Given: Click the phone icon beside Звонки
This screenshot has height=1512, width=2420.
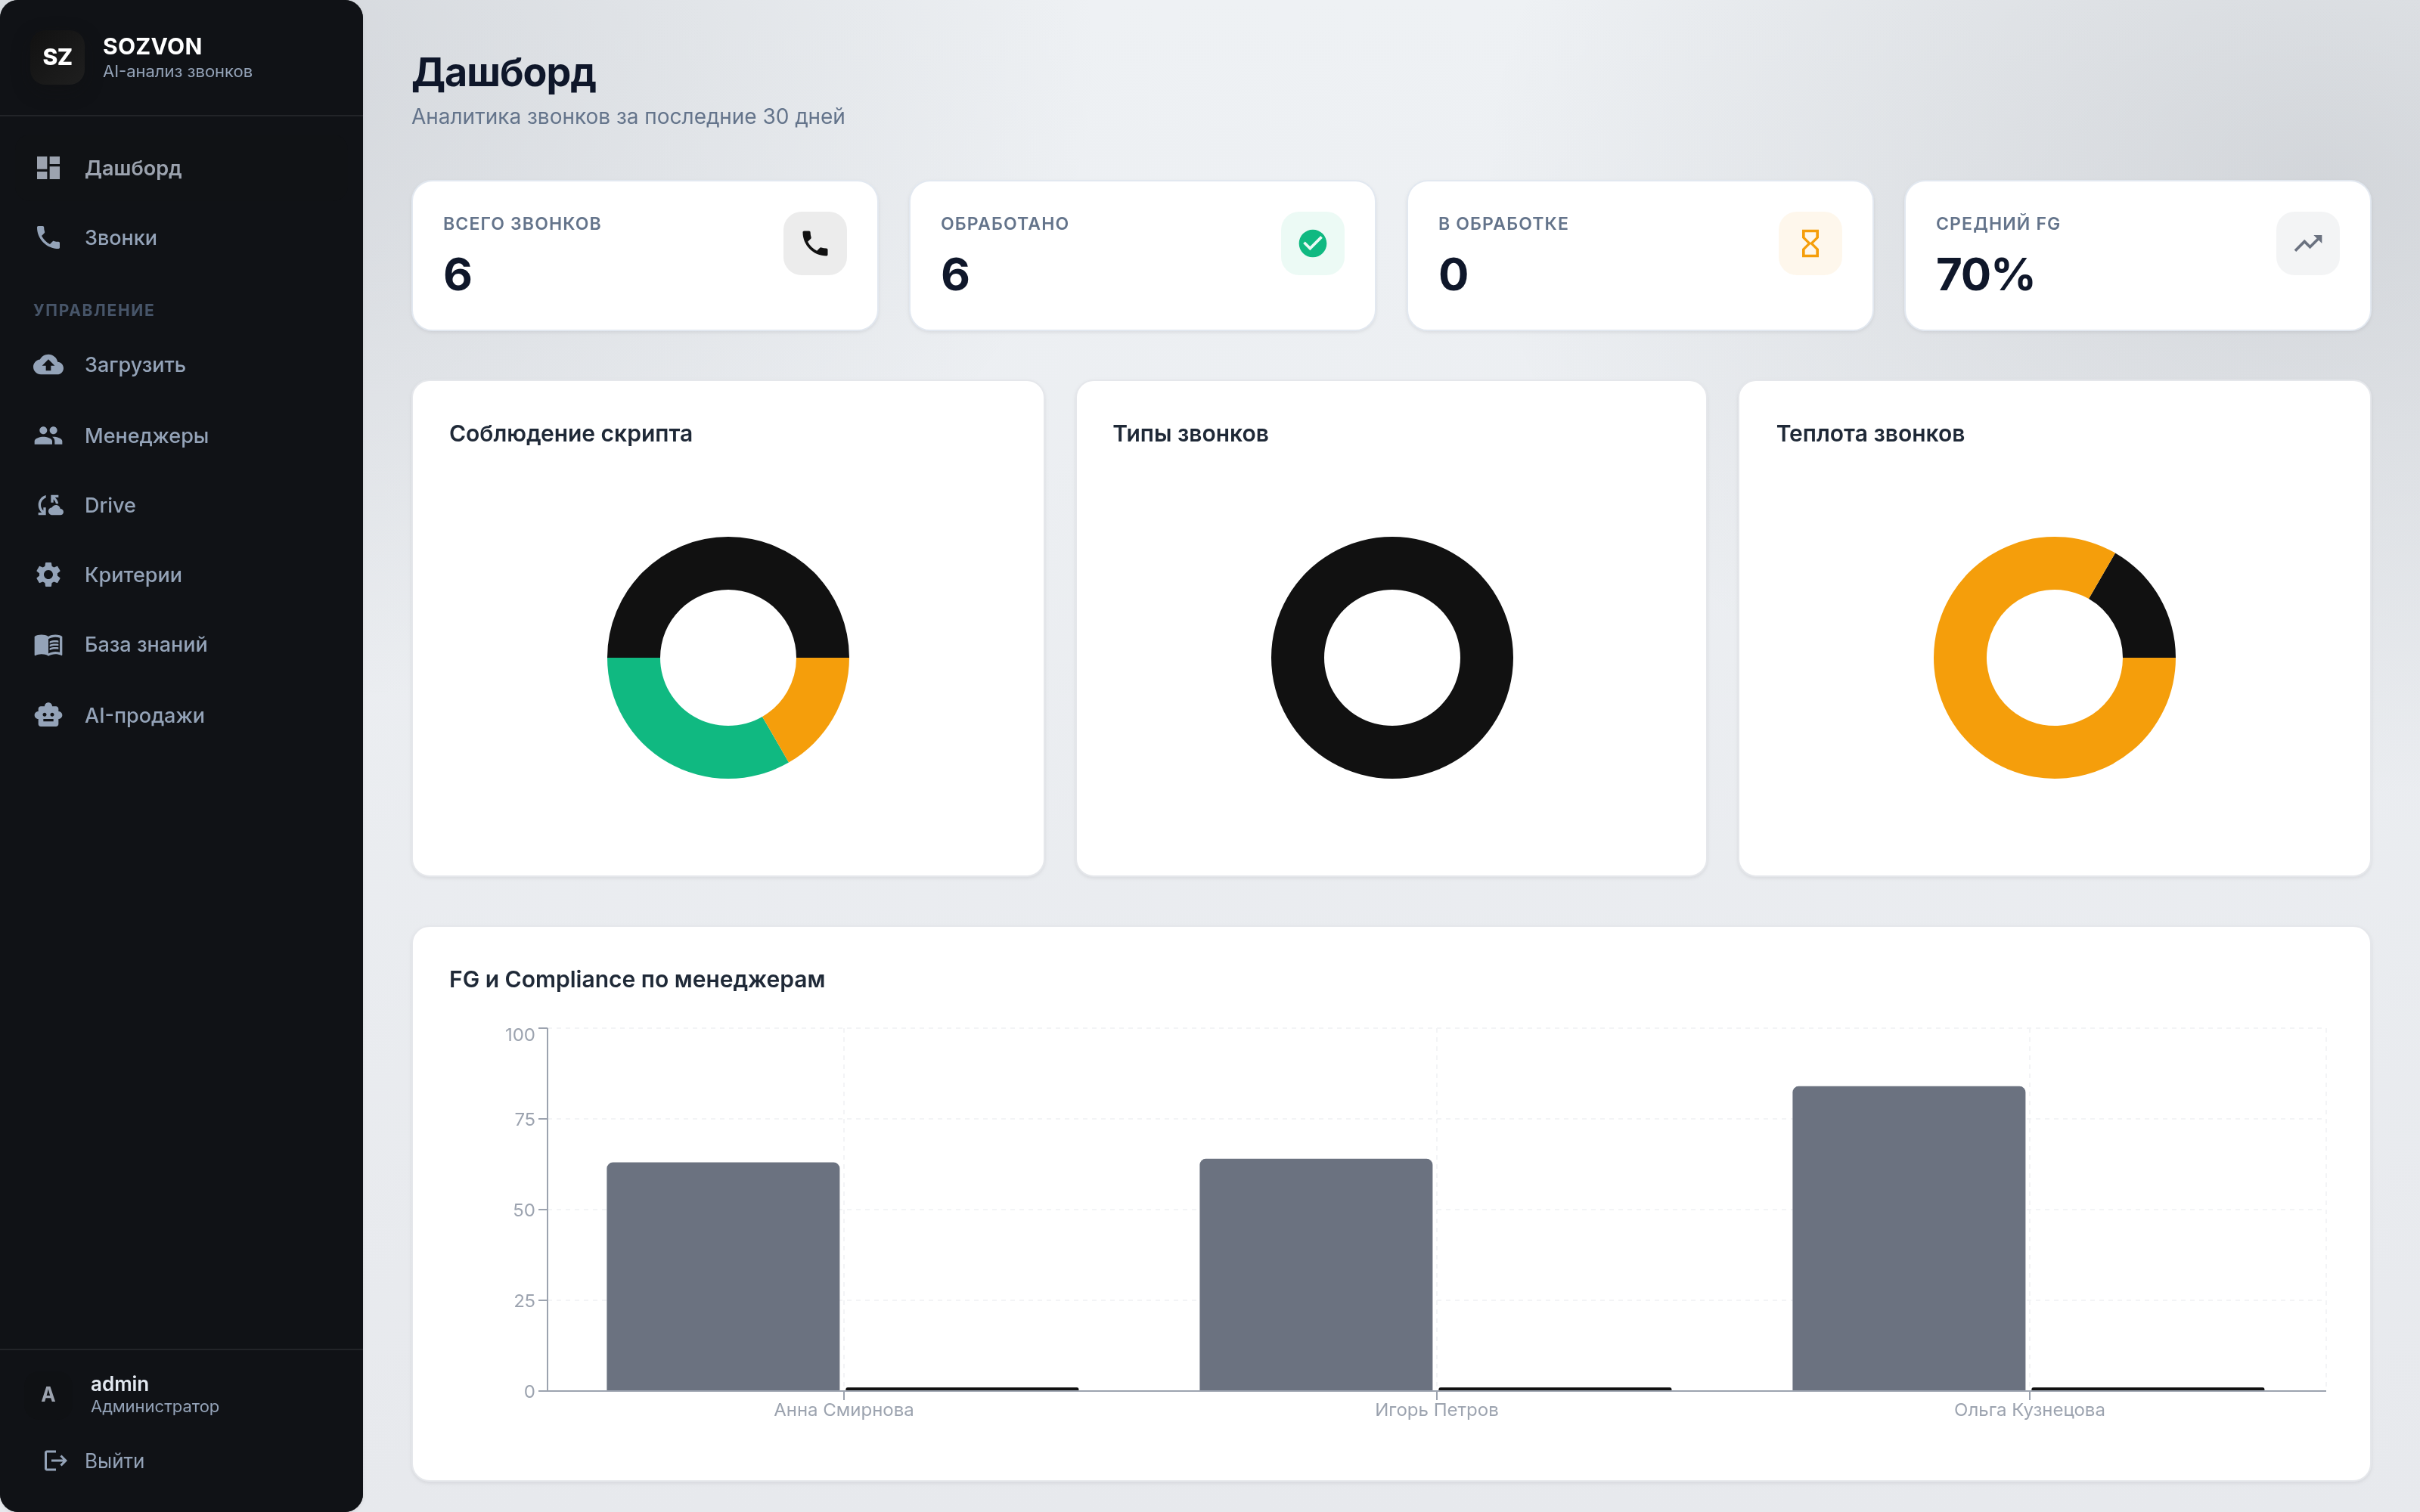Looking at the screenshot, I should [x=48, y=237].
